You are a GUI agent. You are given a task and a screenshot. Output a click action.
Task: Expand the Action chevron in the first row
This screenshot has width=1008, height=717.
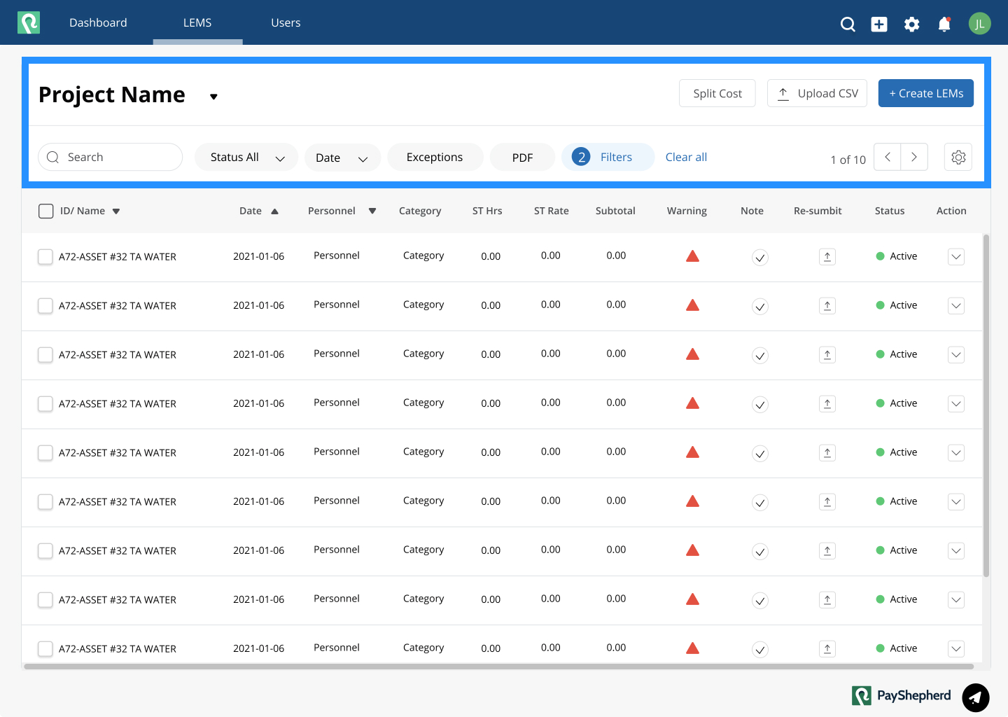pos(956,257)
